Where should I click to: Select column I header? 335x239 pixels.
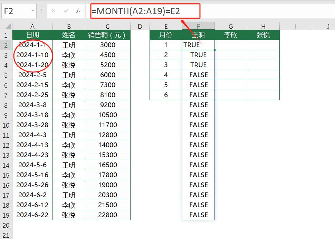(x=296, y=26)
